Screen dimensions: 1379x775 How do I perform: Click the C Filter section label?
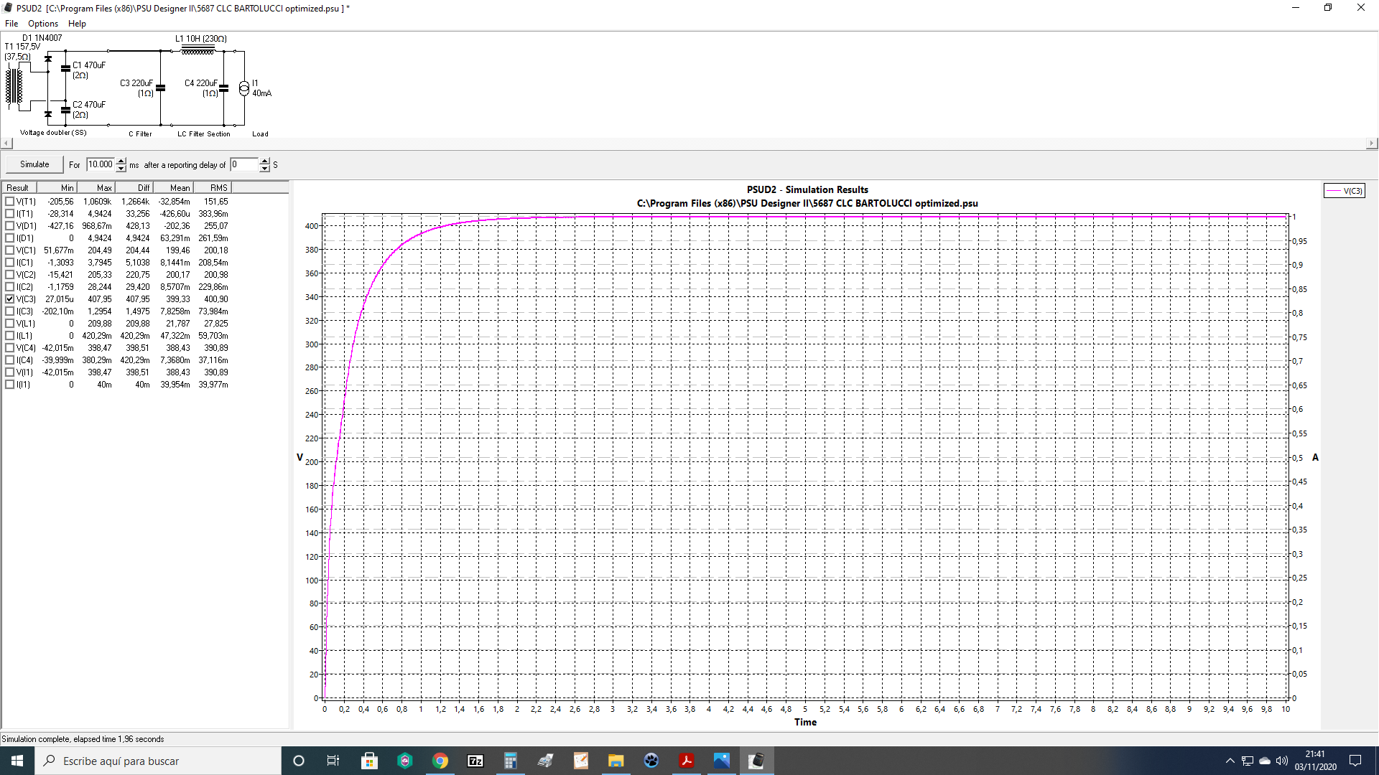tap(140, 134)
